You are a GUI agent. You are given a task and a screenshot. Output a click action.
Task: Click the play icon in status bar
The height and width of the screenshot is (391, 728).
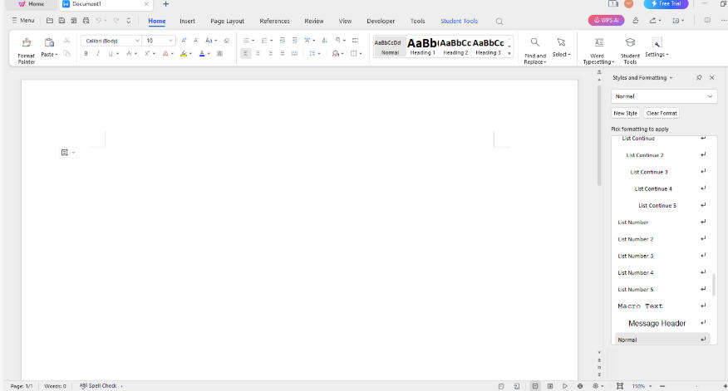coord(565,386)
